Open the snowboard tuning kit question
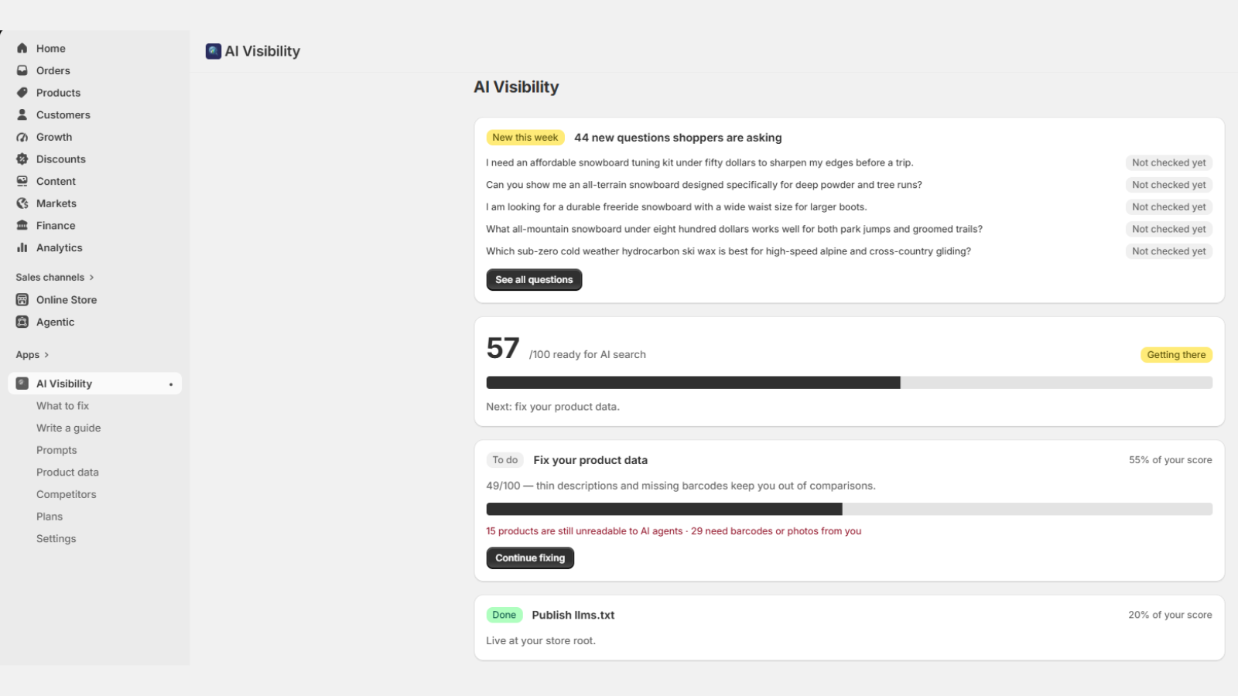1238x696 pixels. [699, 162]
